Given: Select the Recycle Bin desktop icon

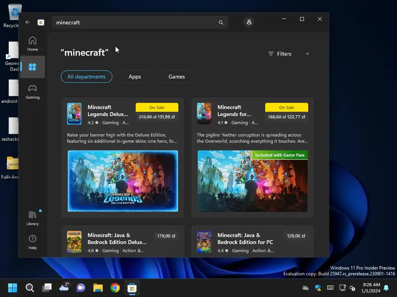Looking at the screenshot, I should (11, 15).
